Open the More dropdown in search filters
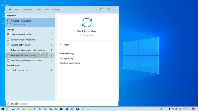 coord(56,10)
